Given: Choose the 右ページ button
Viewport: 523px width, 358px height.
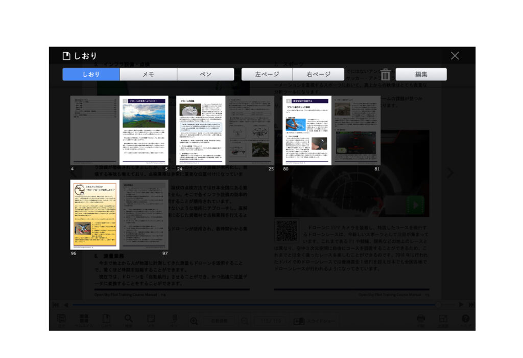Looking at the screenshot, I should 319,75.
